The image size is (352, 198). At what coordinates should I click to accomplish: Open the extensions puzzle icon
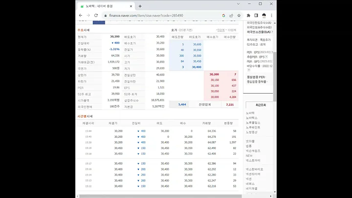[x=248, y=16]
